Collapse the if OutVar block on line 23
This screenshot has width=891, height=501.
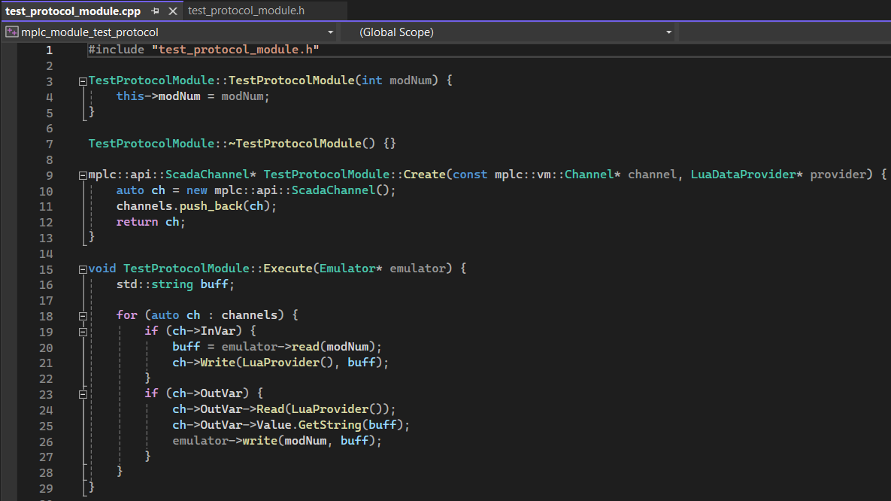(83, 394)
